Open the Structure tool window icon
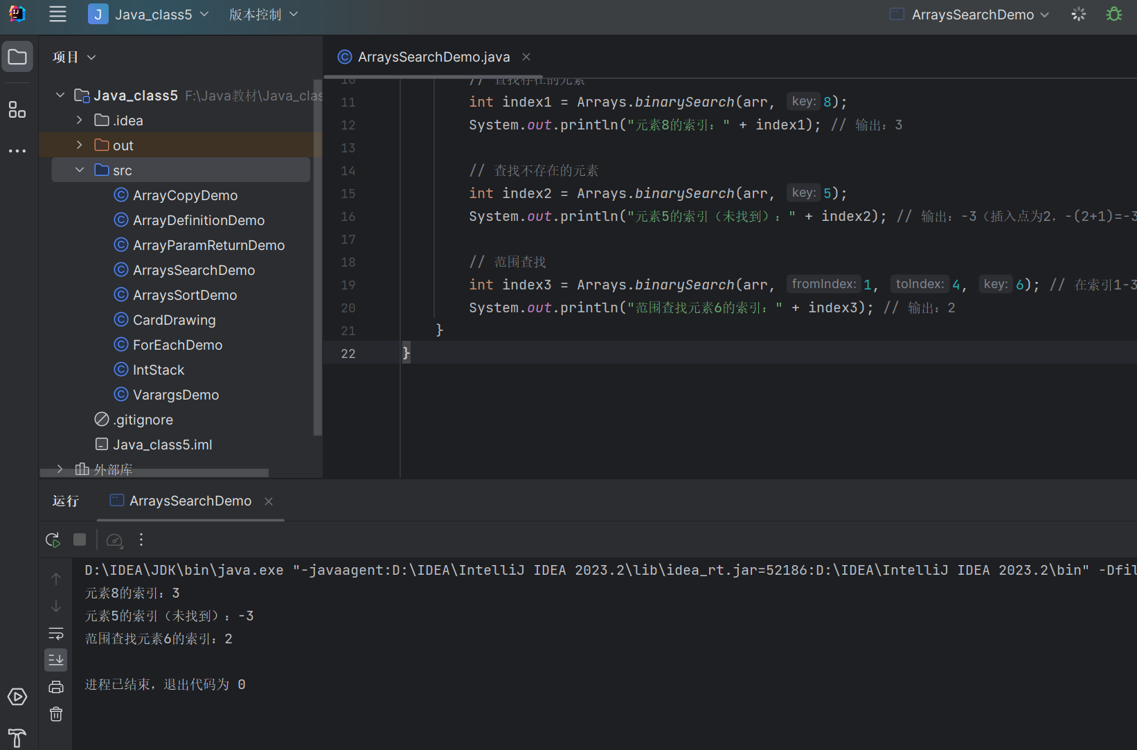Viewport: 1137px width, 750px height. [x=17, y=109]
